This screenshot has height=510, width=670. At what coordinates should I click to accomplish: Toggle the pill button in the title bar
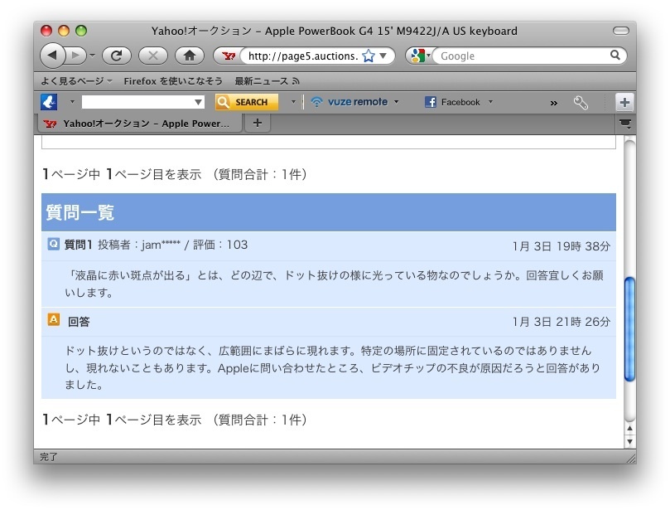pyautogui.click(x=620, y=31)
